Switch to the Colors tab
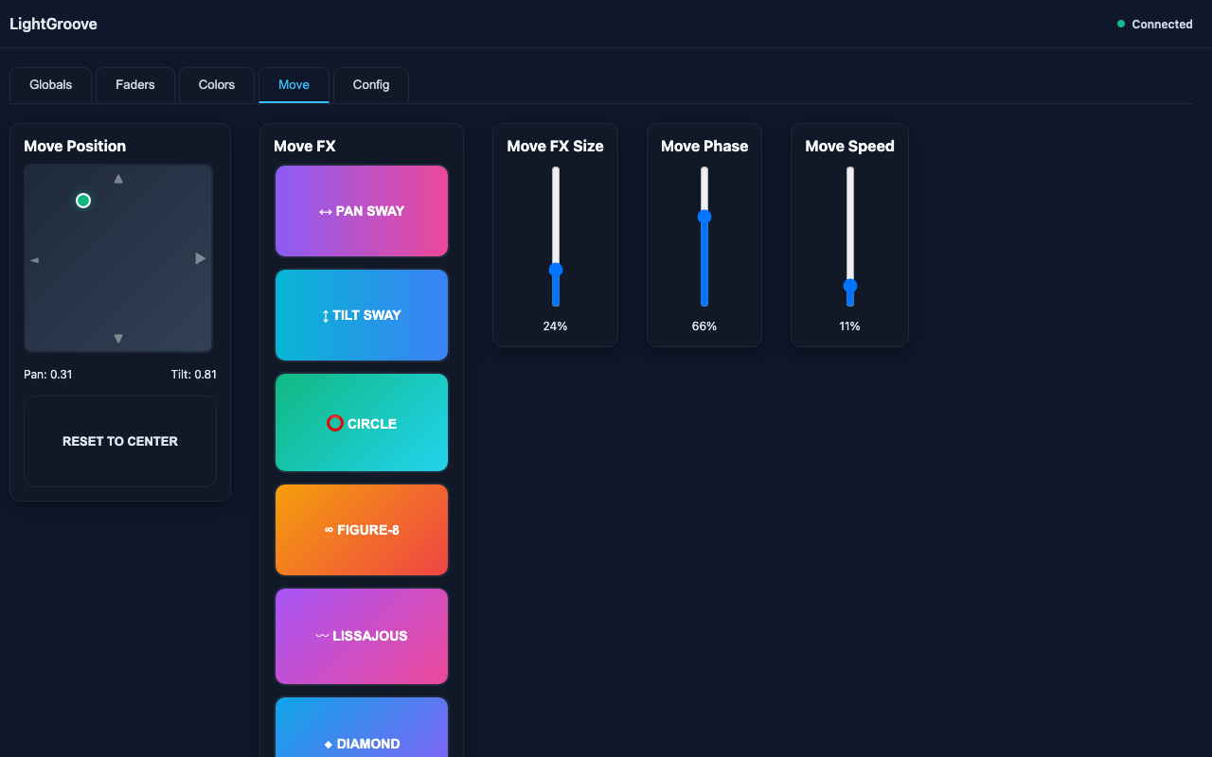This screenshot has width=1212, height=757. coord(216,84)
